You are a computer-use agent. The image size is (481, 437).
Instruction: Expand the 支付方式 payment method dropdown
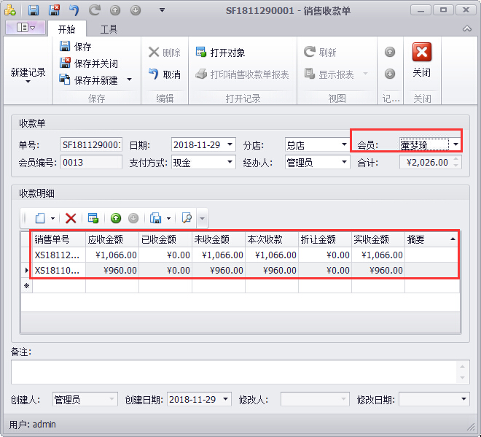click(x=230, y=163)
